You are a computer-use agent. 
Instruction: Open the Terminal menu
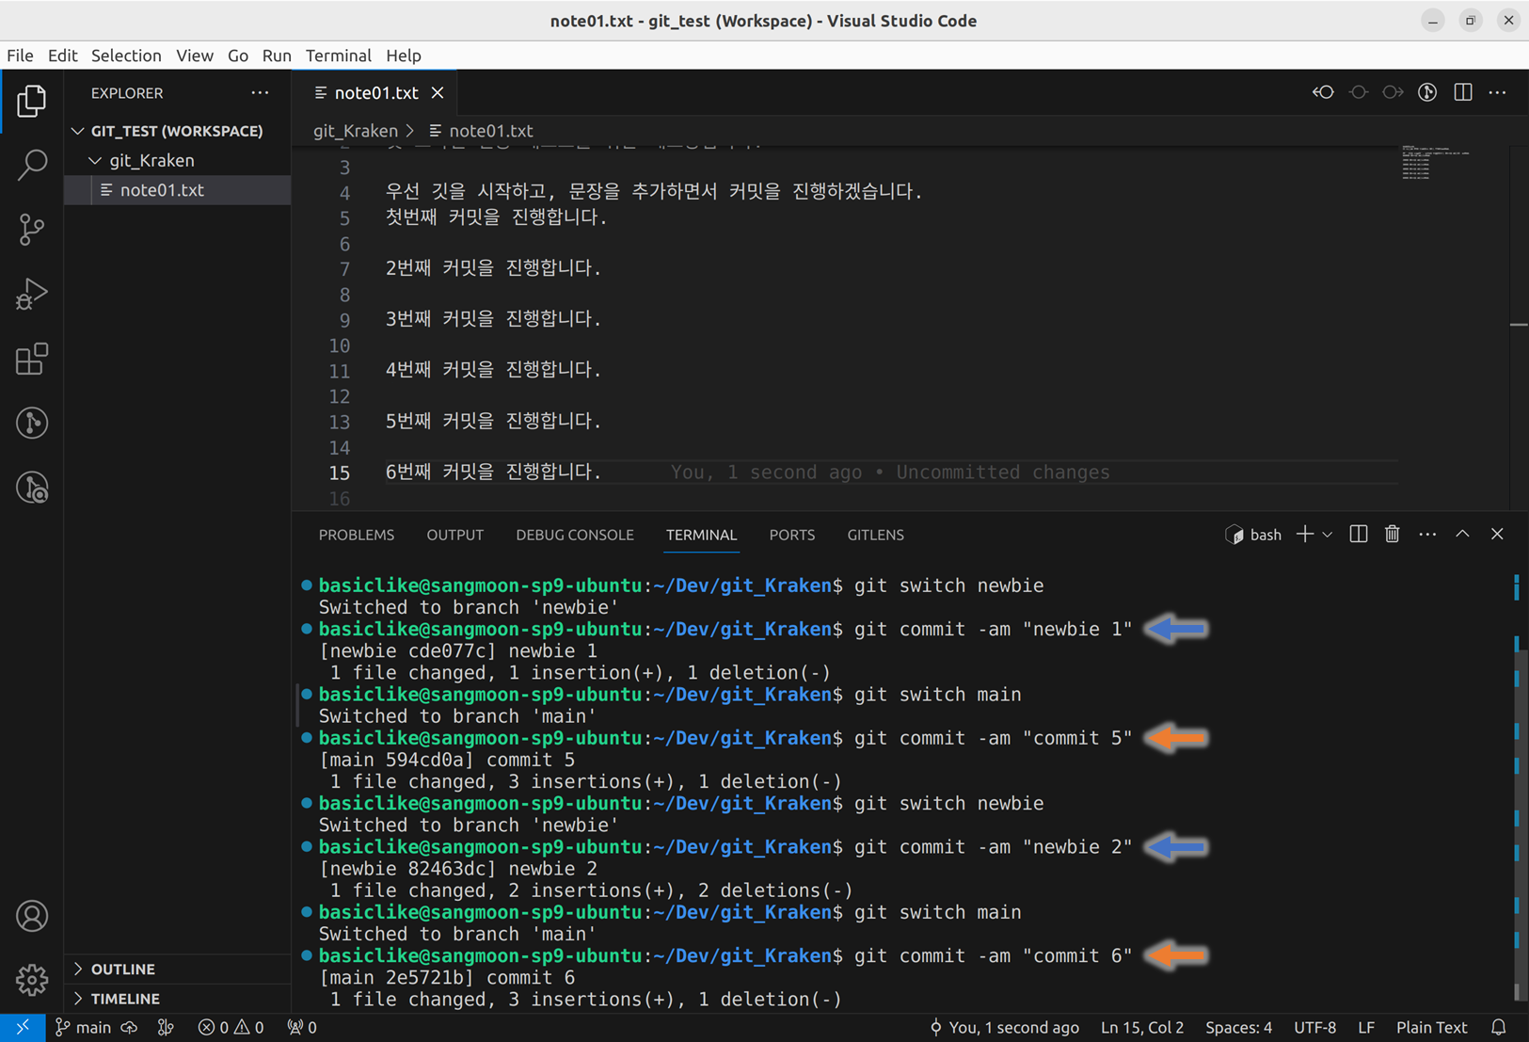click(x=339, y=56)
